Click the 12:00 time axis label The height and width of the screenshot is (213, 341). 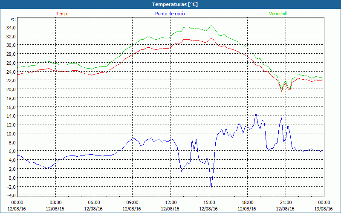(x=171, y=203)
